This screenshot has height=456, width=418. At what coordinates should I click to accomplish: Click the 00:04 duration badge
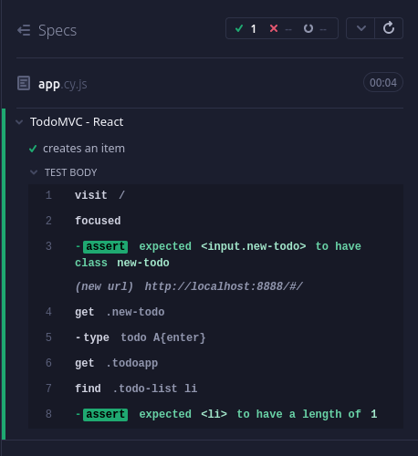pos(383,82)
